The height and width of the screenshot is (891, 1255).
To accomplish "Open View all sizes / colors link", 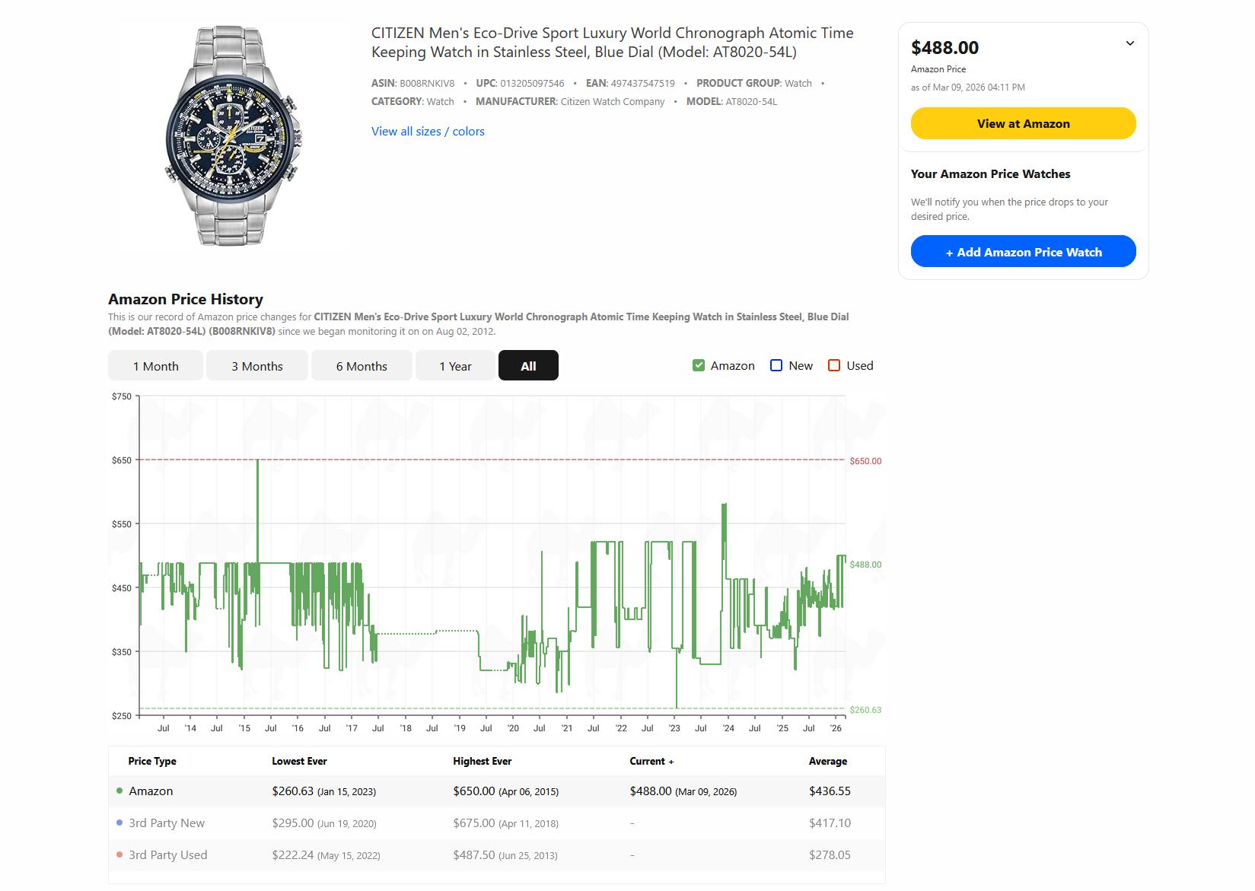I will click(428, 132).
